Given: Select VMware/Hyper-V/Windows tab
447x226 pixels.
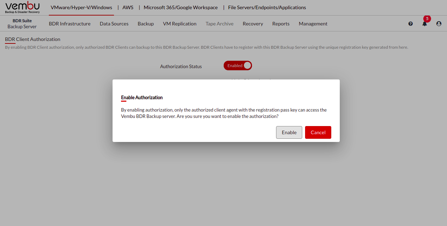Looking at the screenshot, I should pyautogui.click(x=81, y=7).
